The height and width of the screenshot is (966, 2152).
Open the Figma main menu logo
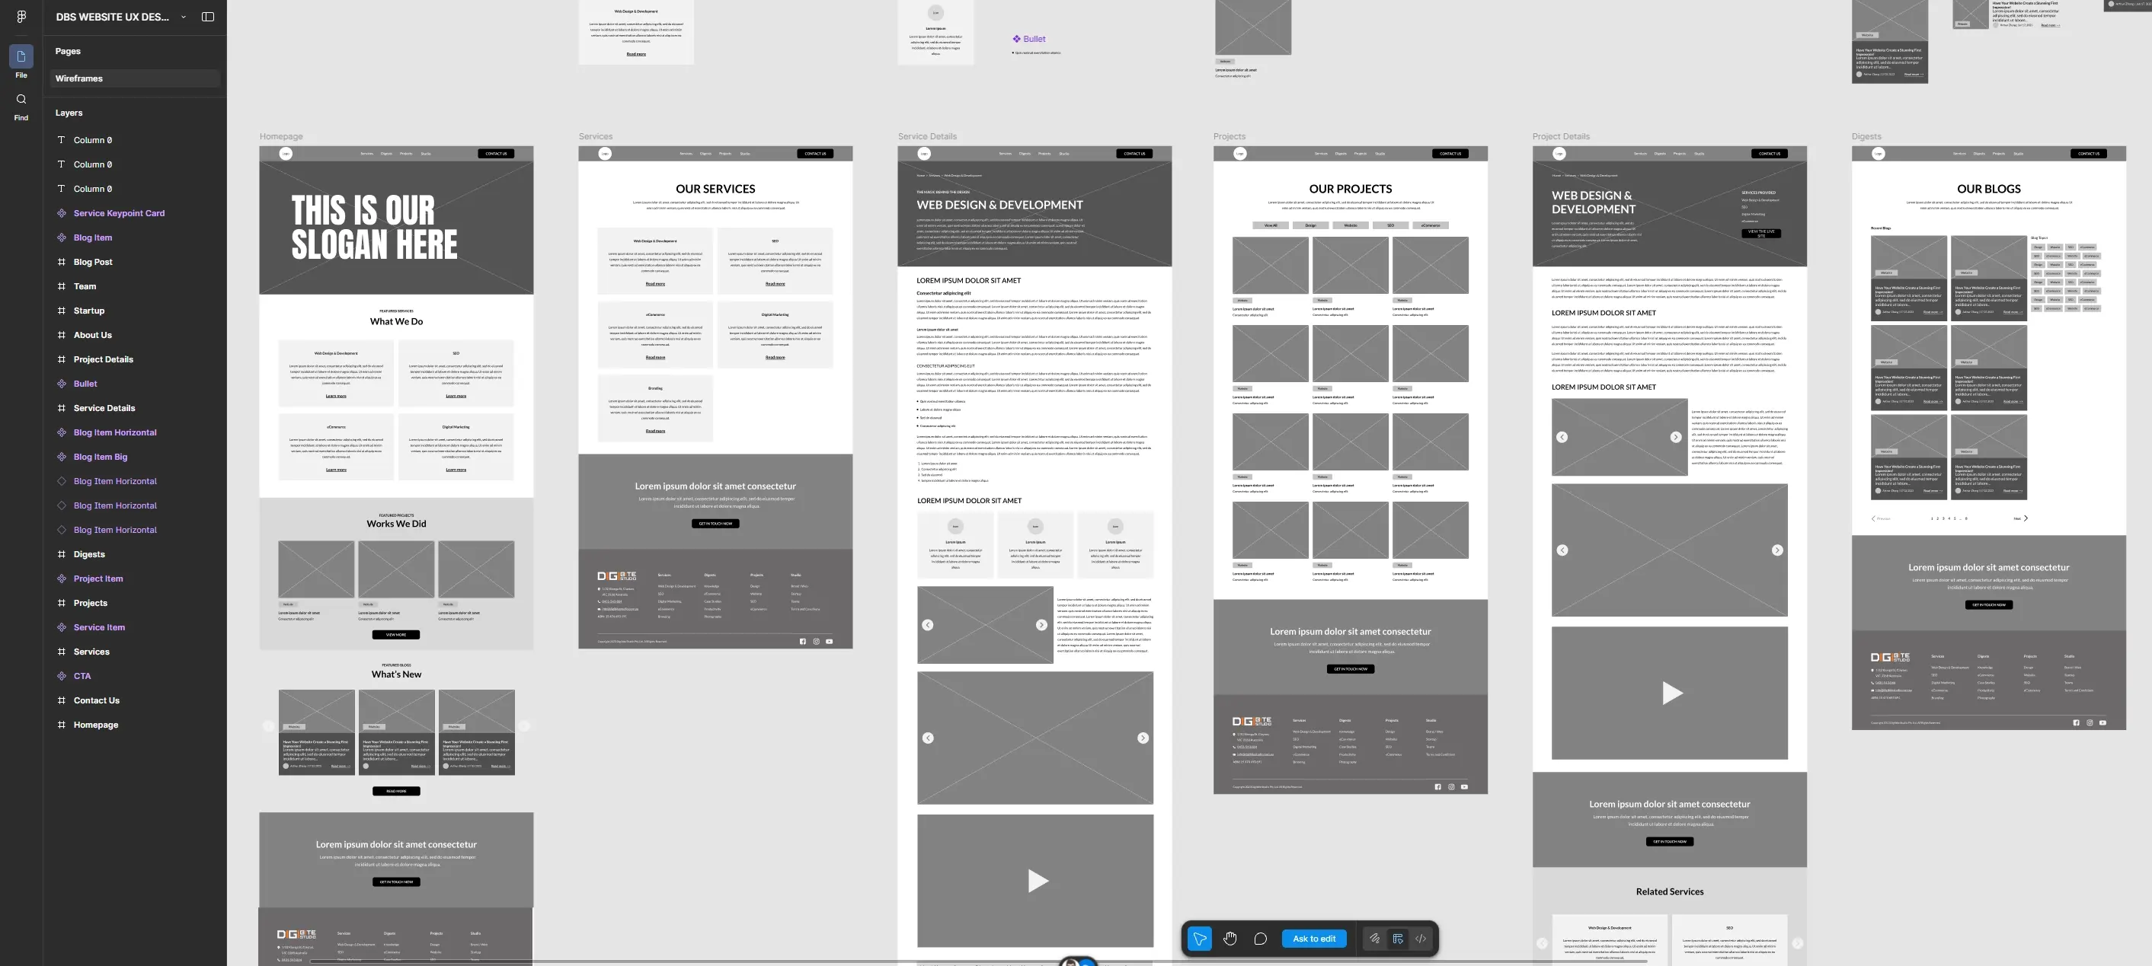point(21,17)
